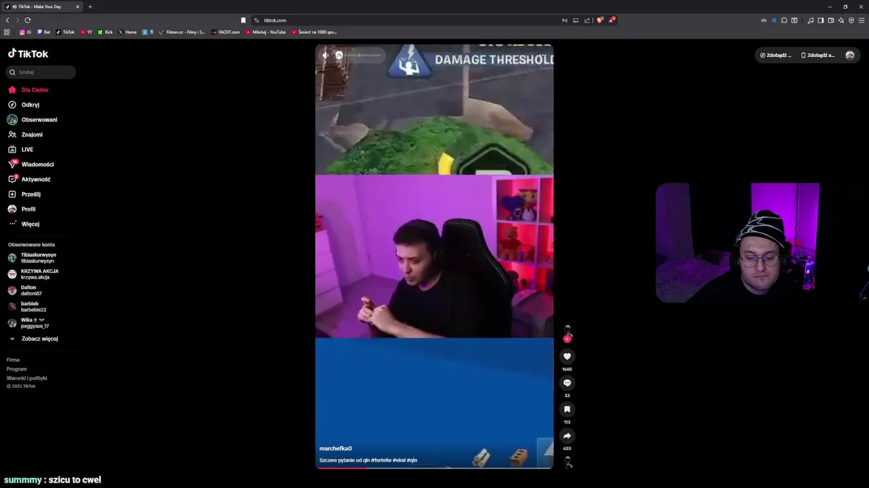The width and height of the screenshot is (869, 488).
Task: Reload the page
Action: coord(27,20)
